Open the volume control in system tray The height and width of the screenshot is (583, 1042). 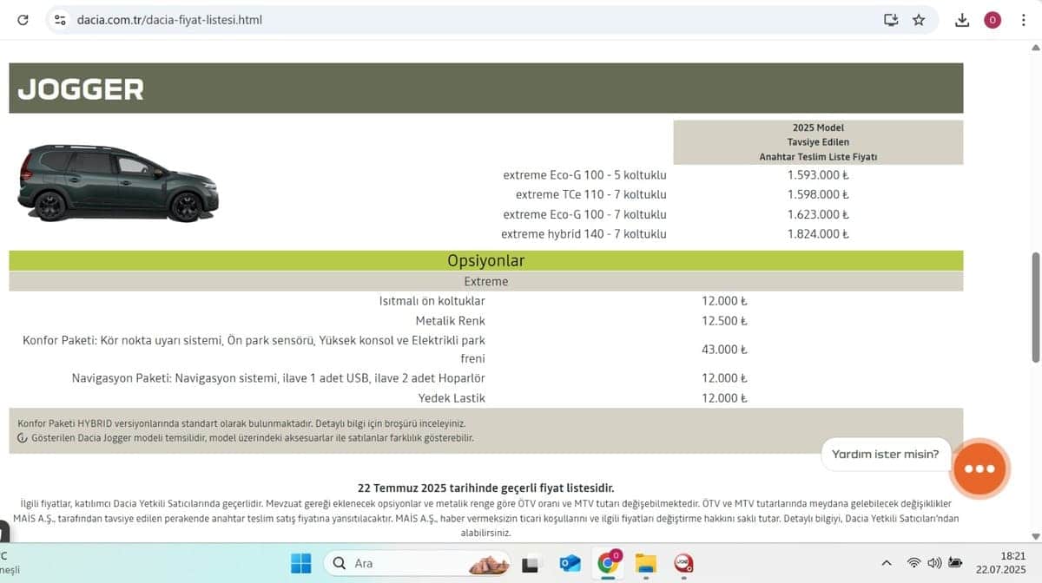click(934, 563)
